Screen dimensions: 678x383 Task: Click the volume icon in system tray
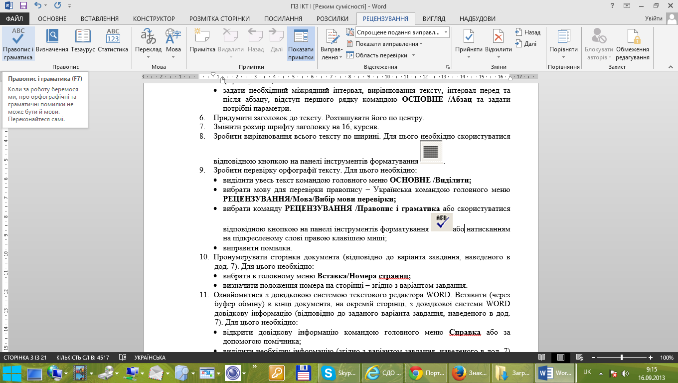pos(625,373)
